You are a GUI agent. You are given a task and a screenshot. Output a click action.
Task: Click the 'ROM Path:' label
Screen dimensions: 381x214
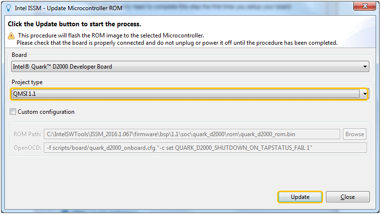coord(27,134)
